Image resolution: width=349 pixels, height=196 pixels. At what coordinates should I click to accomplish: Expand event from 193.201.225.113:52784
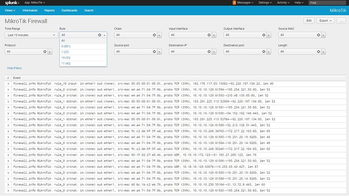8,119
